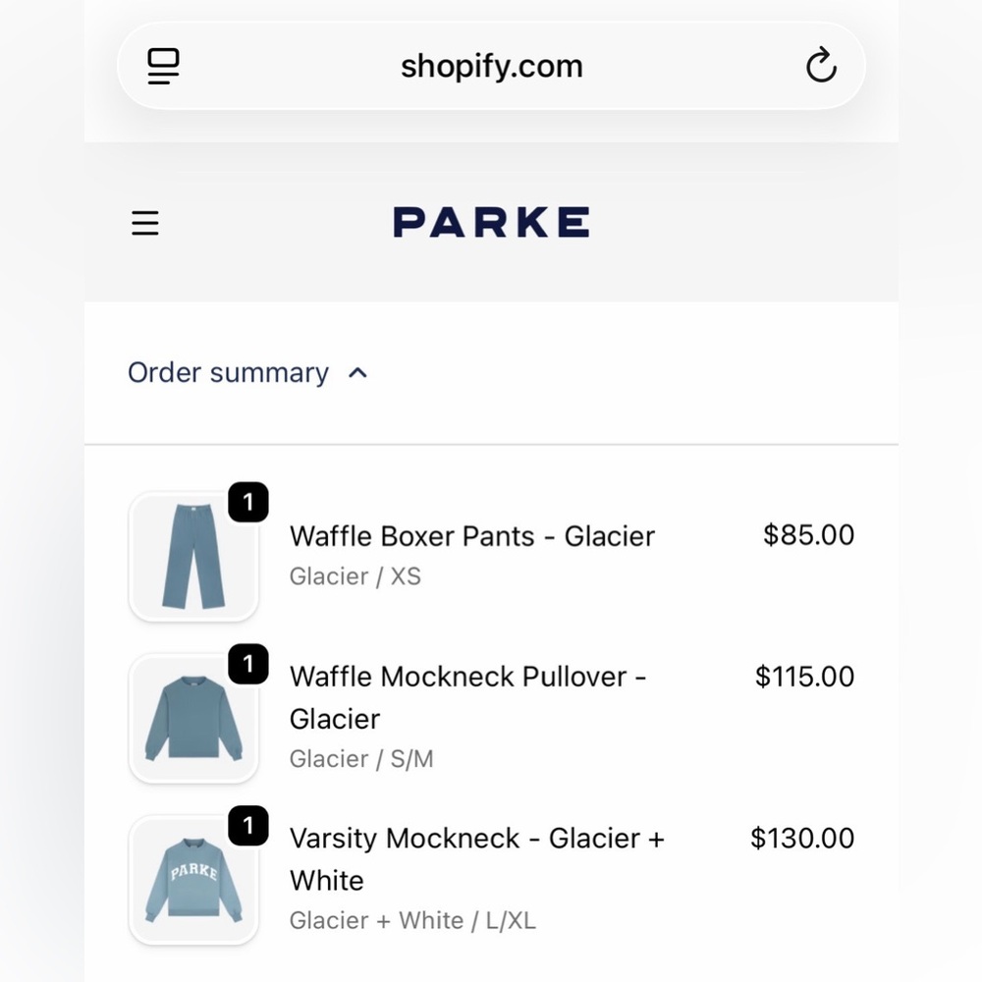
Task: Reload the page with refresh icon
Action: (820, 67)
